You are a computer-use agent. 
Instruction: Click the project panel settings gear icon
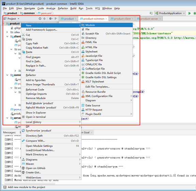tap(50, 19)
